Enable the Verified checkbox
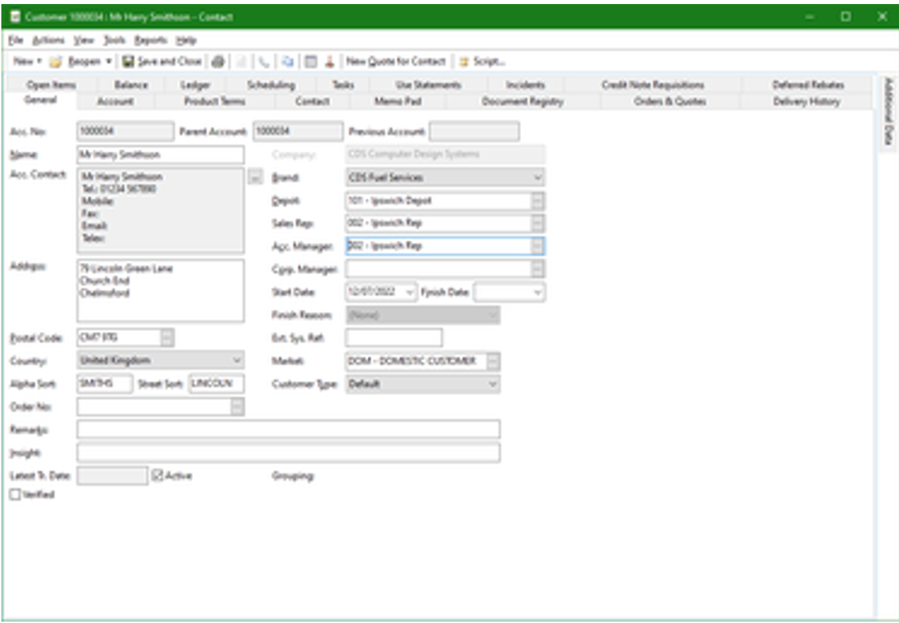 15,495
